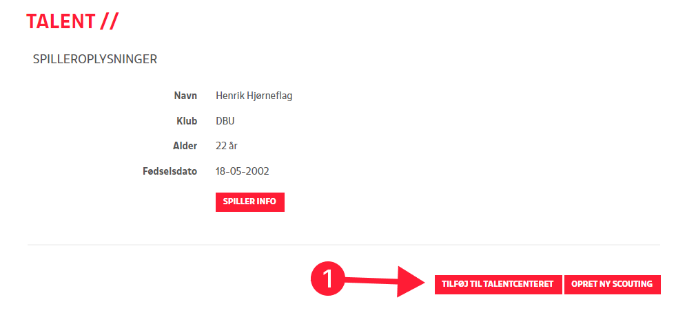Click the horizontal divider line
676x326 pixels.
pyautogui.click(x=343, y=244)
